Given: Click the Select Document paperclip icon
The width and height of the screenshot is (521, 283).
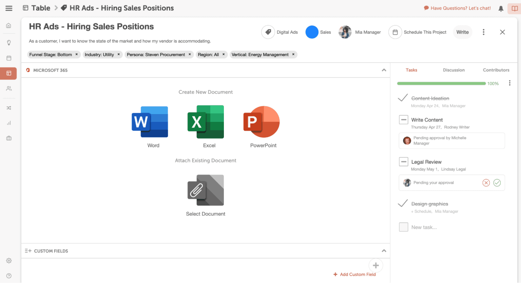Looking at the screenshot, I should [x=206, y=190].
